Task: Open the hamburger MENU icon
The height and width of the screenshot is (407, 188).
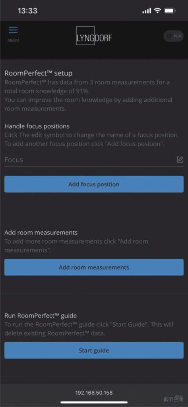Action: (13, 30)
